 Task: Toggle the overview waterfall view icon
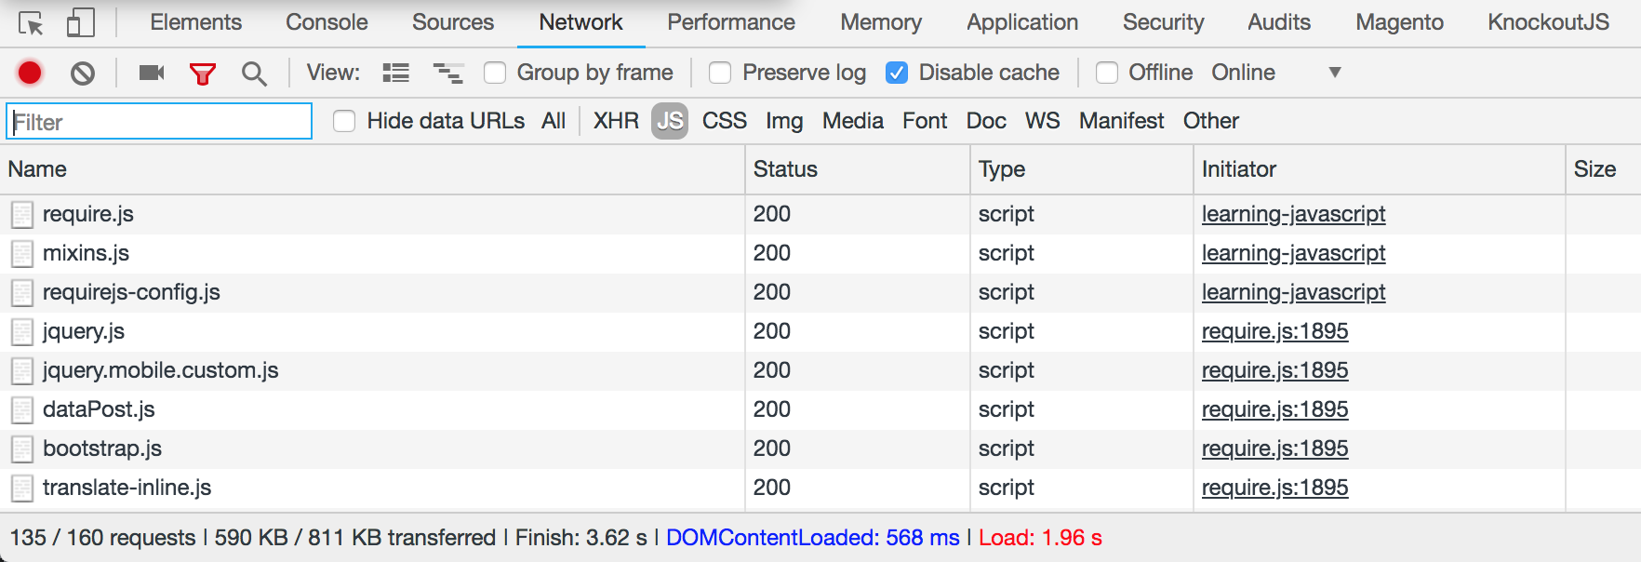448,73
